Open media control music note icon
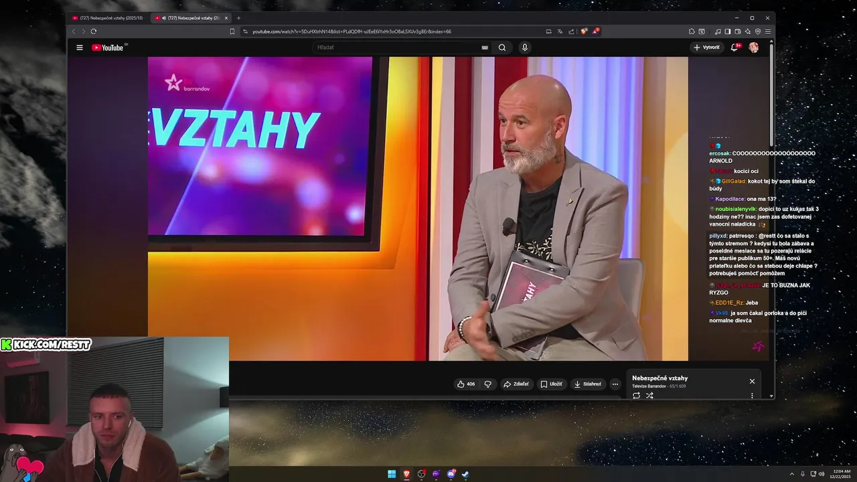The width and height of the screenshot is (857, 482). coord(718,31)
